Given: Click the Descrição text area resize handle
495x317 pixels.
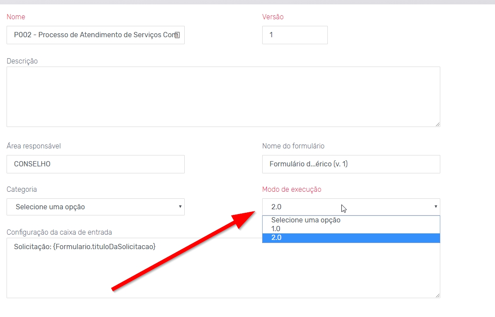Looking at the screenshot, I should click(x=437, y=124).
